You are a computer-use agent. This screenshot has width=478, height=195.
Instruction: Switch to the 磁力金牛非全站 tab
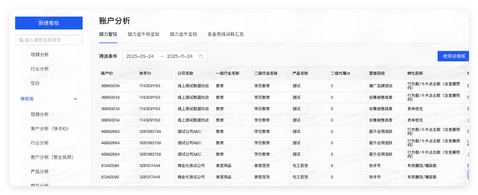click(x=143, y=34)
